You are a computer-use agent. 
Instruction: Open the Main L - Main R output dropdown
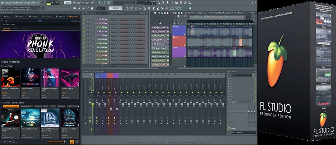click(x=243, y=133)
